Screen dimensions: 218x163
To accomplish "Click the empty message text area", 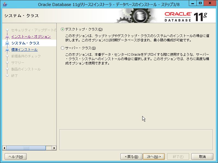I will tap(136, 140).
